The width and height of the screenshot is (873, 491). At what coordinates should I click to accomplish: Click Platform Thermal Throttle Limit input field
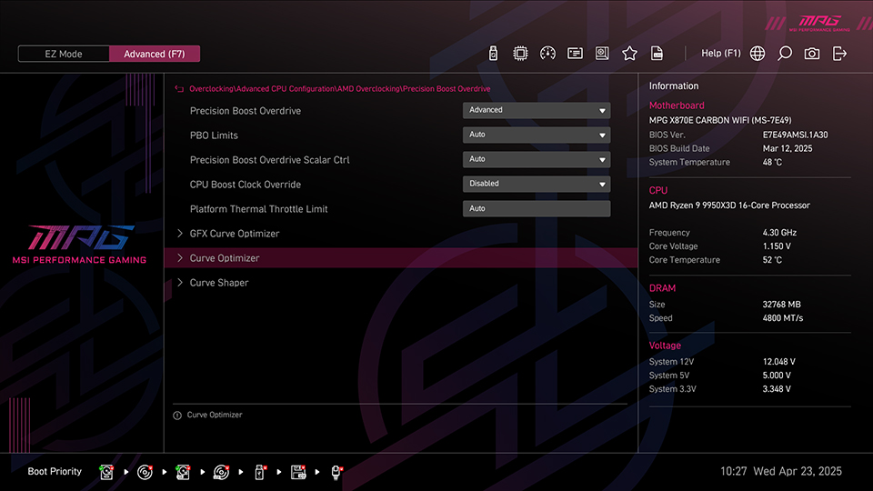(537, 209)
